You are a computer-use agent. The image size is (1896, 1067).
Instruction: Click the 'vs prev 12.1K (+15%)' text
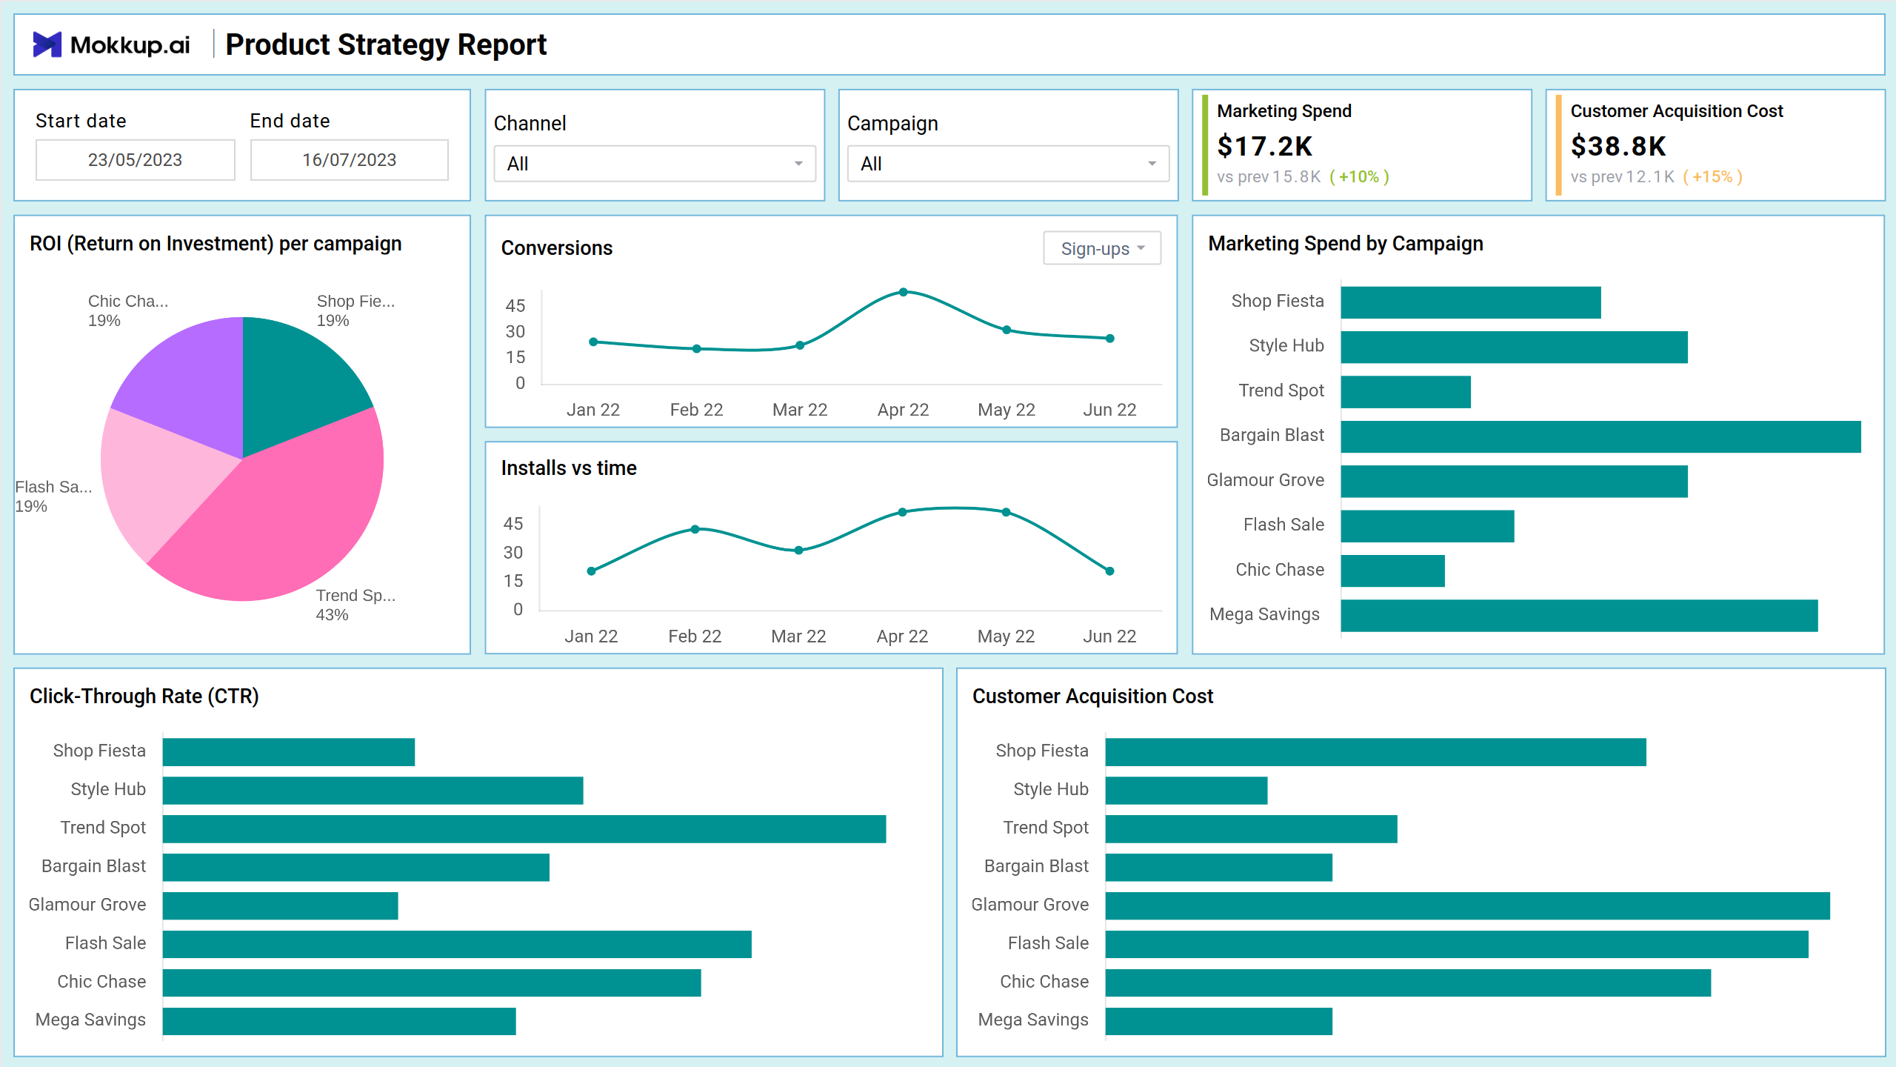click(x=1656, y=176)
